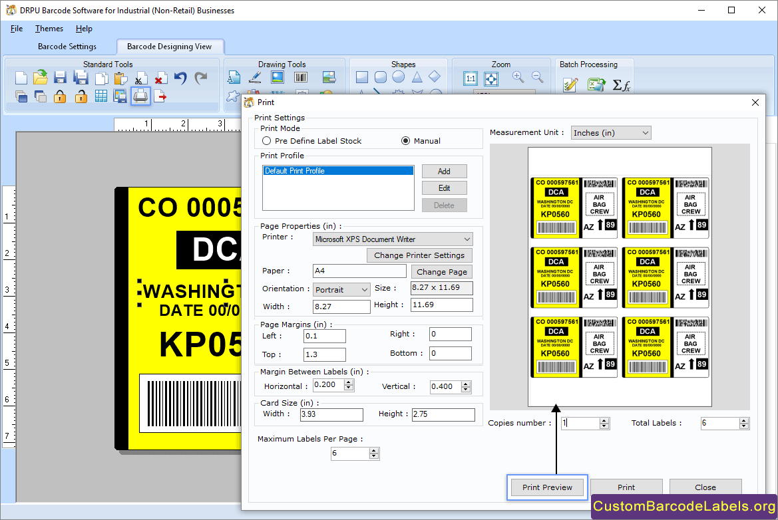Open the Help menu
Viewport: 778px width, 520px height.
(84, 29)
